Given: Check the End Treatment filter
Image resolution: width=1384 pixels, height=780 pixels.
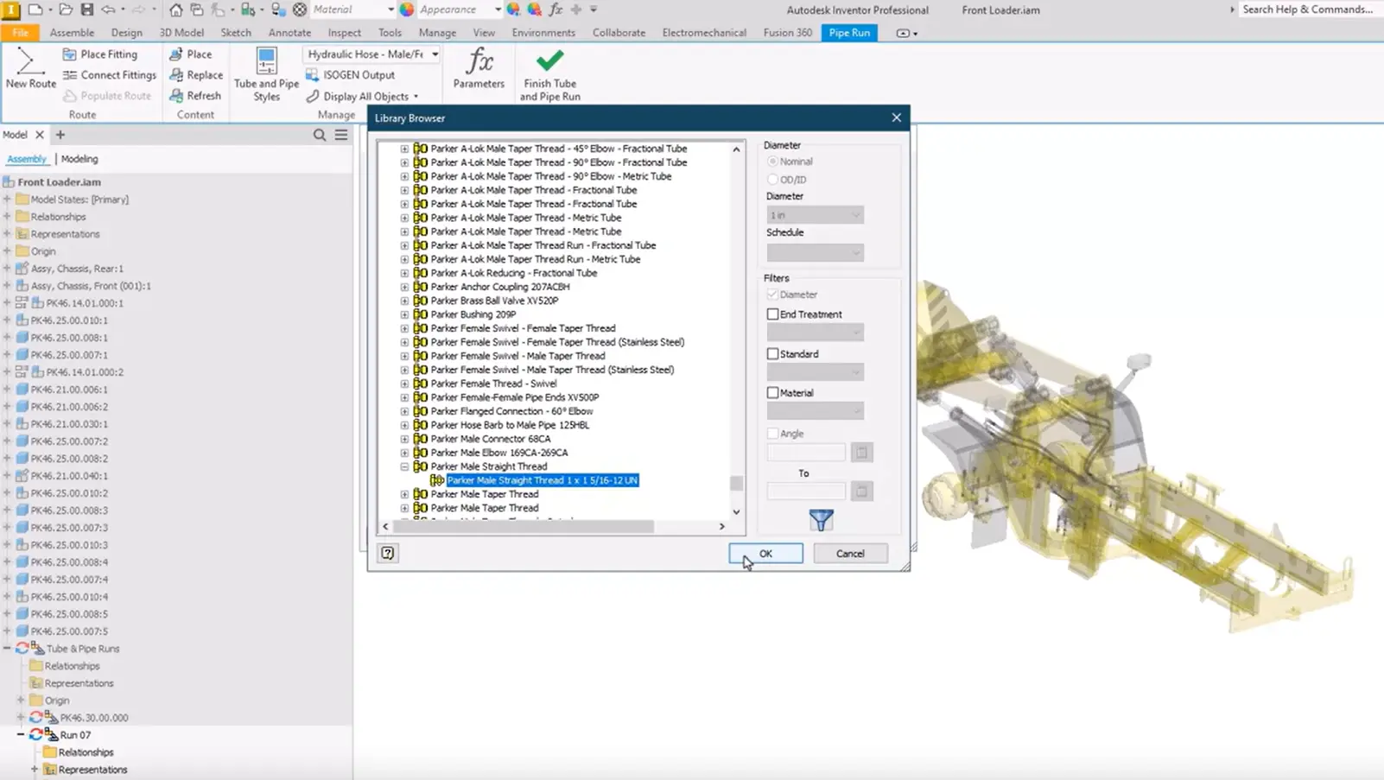Looking at the screenshot, I should point(772,314).
